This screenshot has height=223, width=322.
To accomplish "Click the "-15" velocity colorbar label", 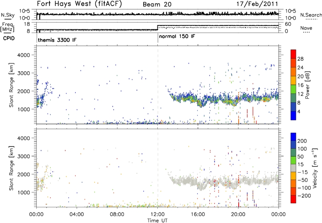I will [303, 172].
